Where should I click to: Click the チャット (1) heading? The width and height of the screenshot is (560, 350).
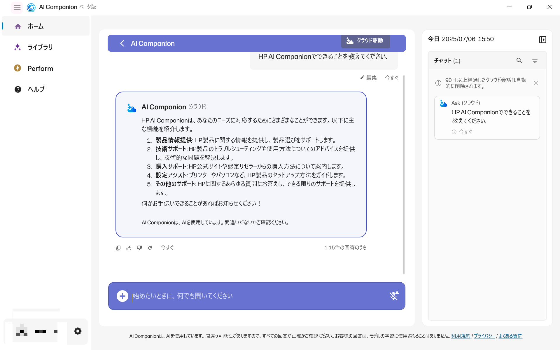point(447,61)
